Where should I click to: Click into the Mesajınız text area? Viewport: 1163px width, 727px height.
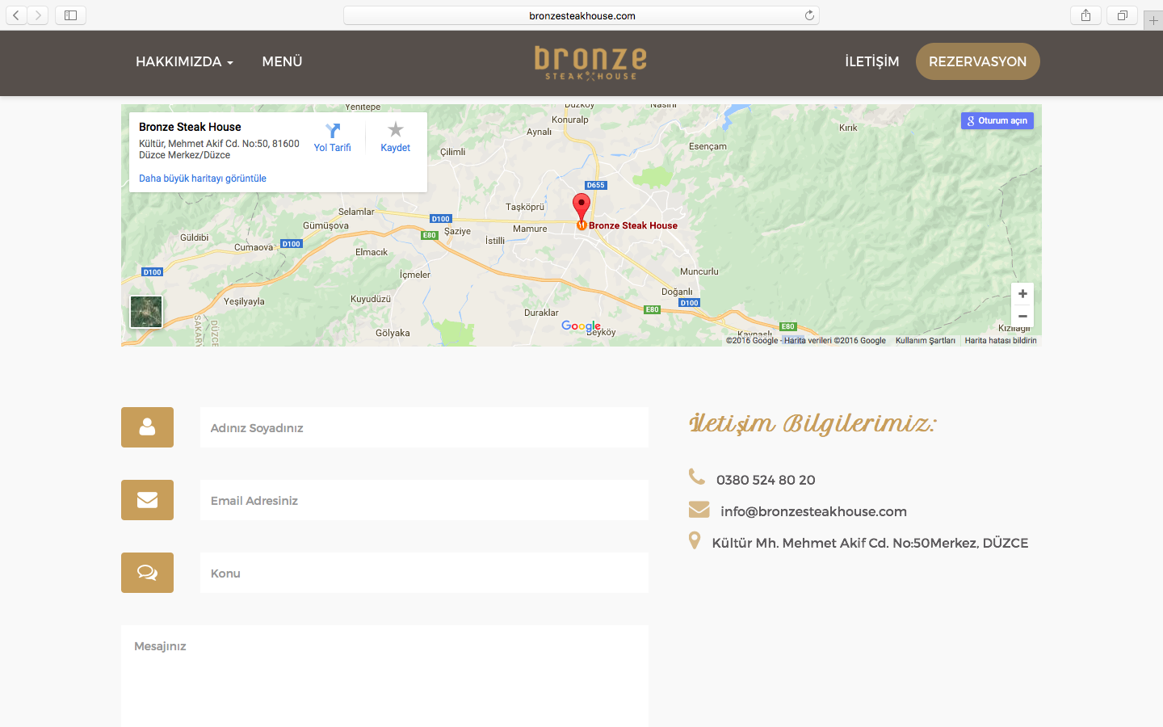point(384,676)
